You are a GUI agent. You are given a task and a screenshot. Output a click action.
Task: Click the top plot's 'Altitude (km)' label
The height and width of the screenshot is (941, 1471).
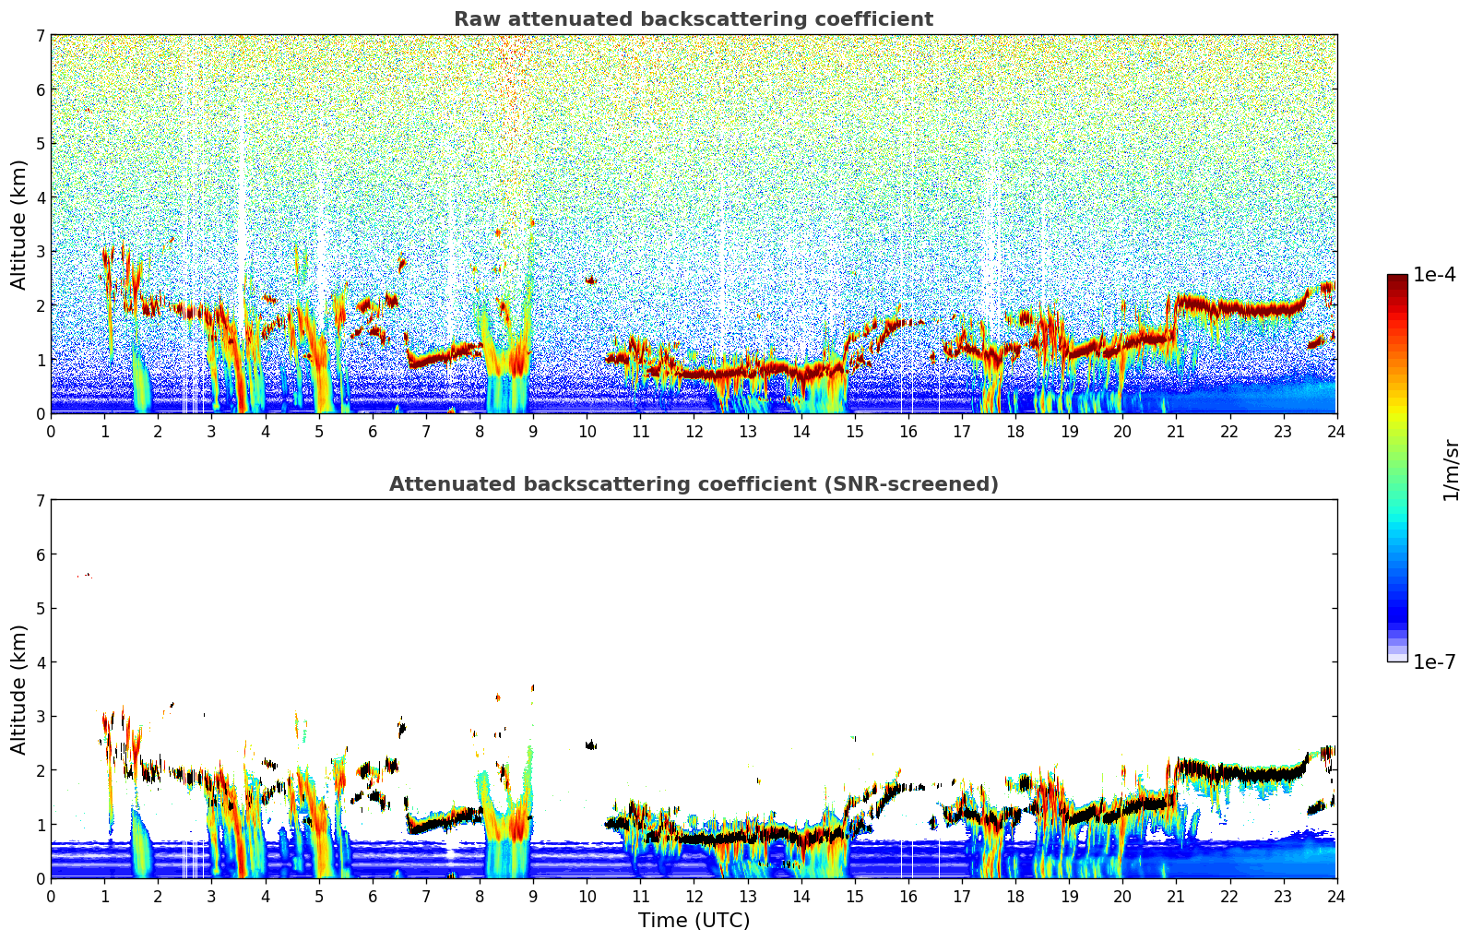19,224
